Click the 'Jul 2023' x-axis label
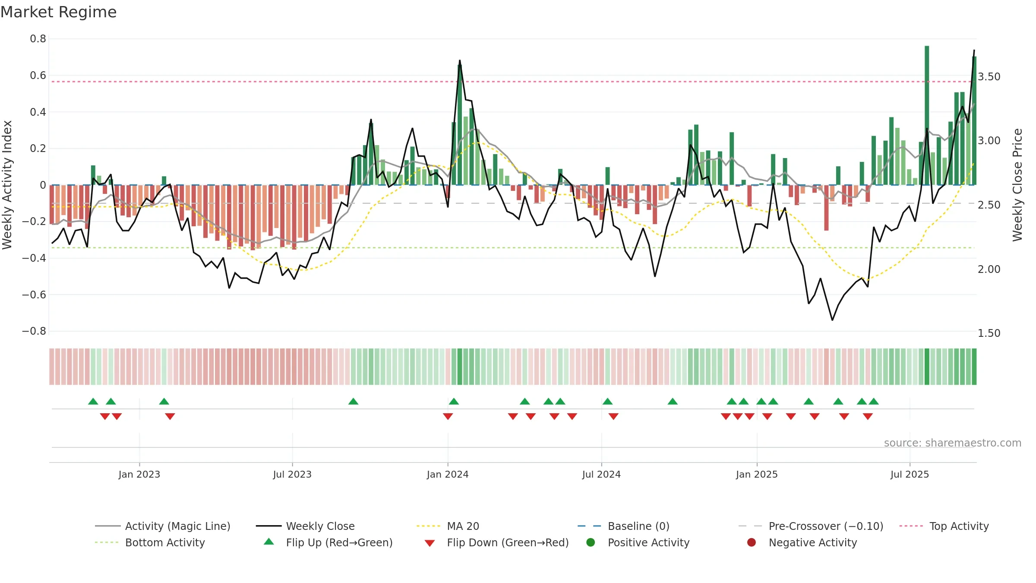 click(x=292, y=474)
